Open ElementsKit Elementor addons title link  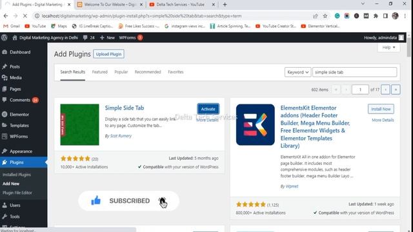[315, 126]
